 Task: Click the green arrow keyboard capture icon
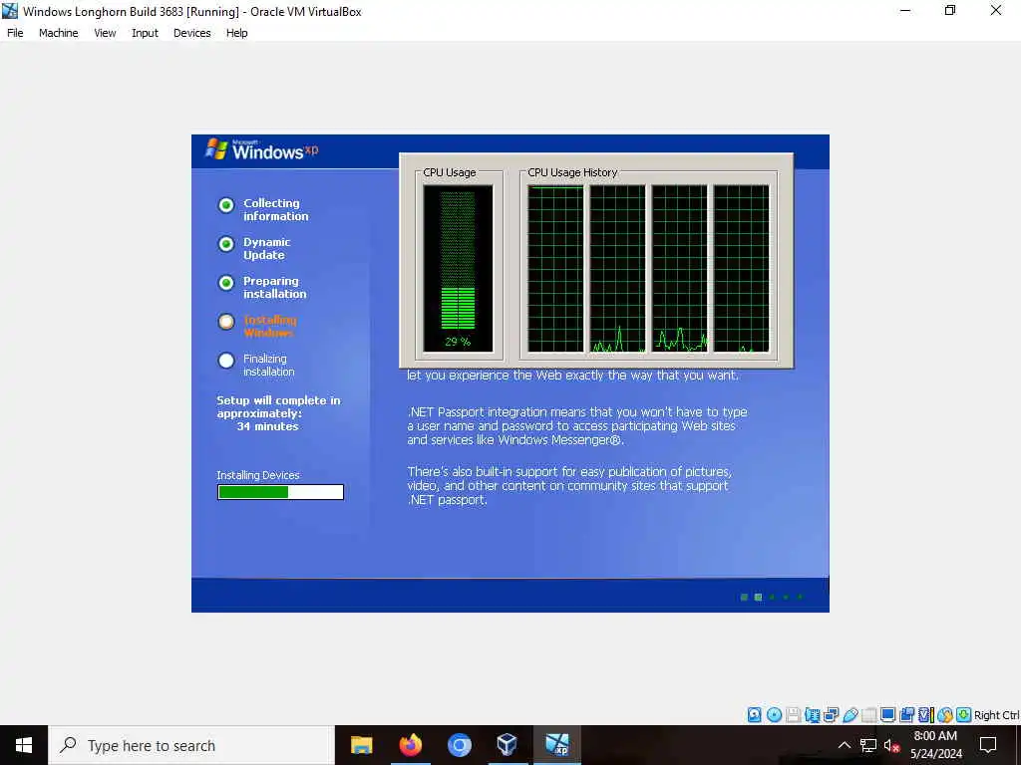coord(964,715)
